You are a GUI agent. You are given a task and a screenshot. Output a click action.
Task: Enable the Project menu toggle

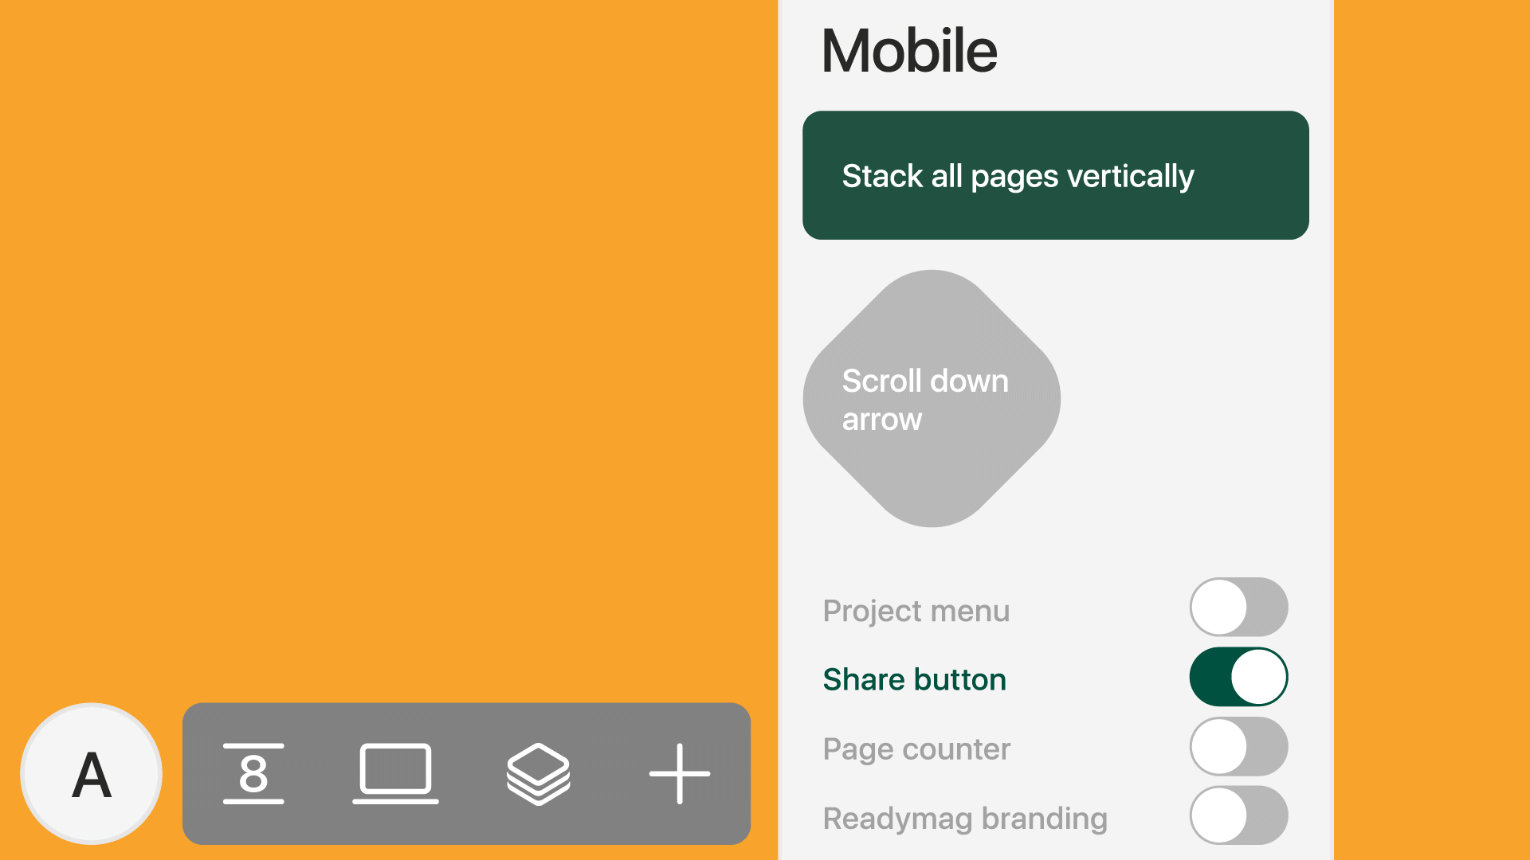[x=1238, y=608]
